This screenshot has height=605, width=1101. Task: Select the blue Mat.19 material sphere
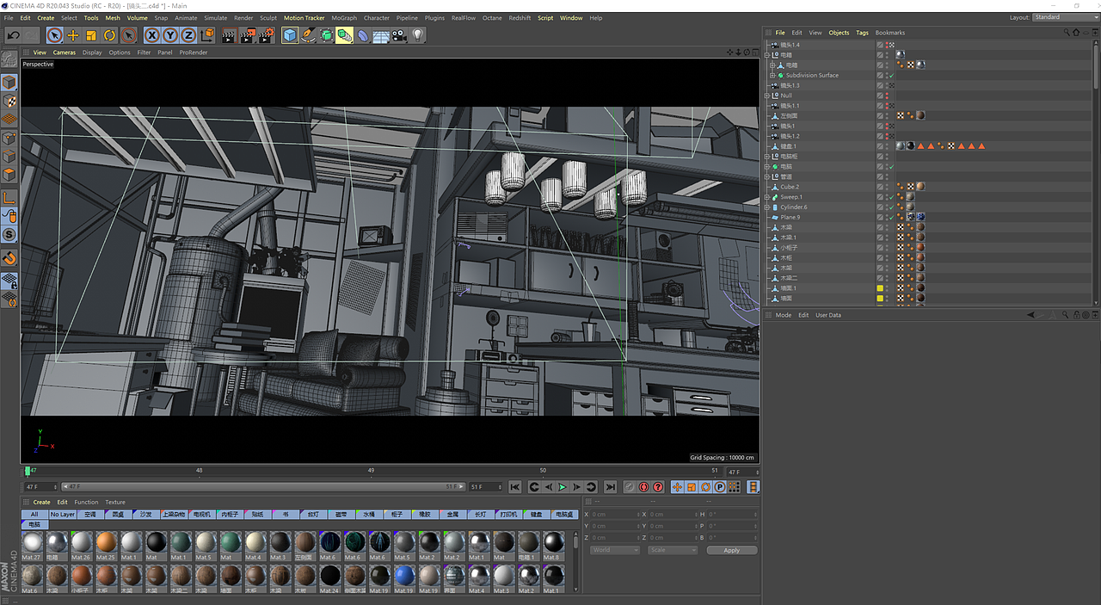pos(405,575)
